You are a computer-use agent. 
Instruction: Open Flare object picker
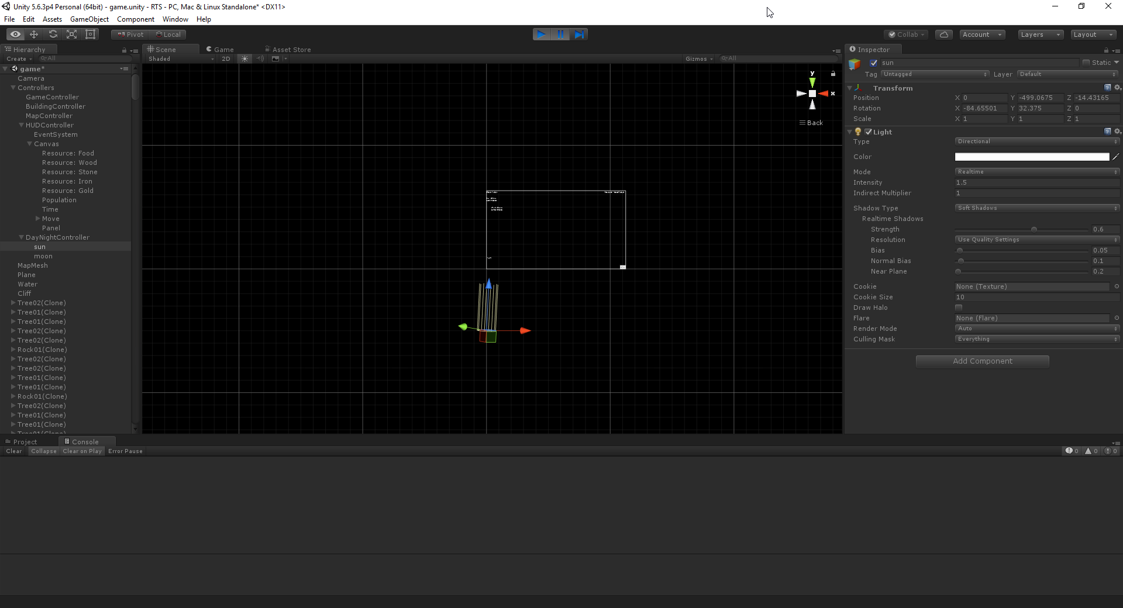(1117, 318)
